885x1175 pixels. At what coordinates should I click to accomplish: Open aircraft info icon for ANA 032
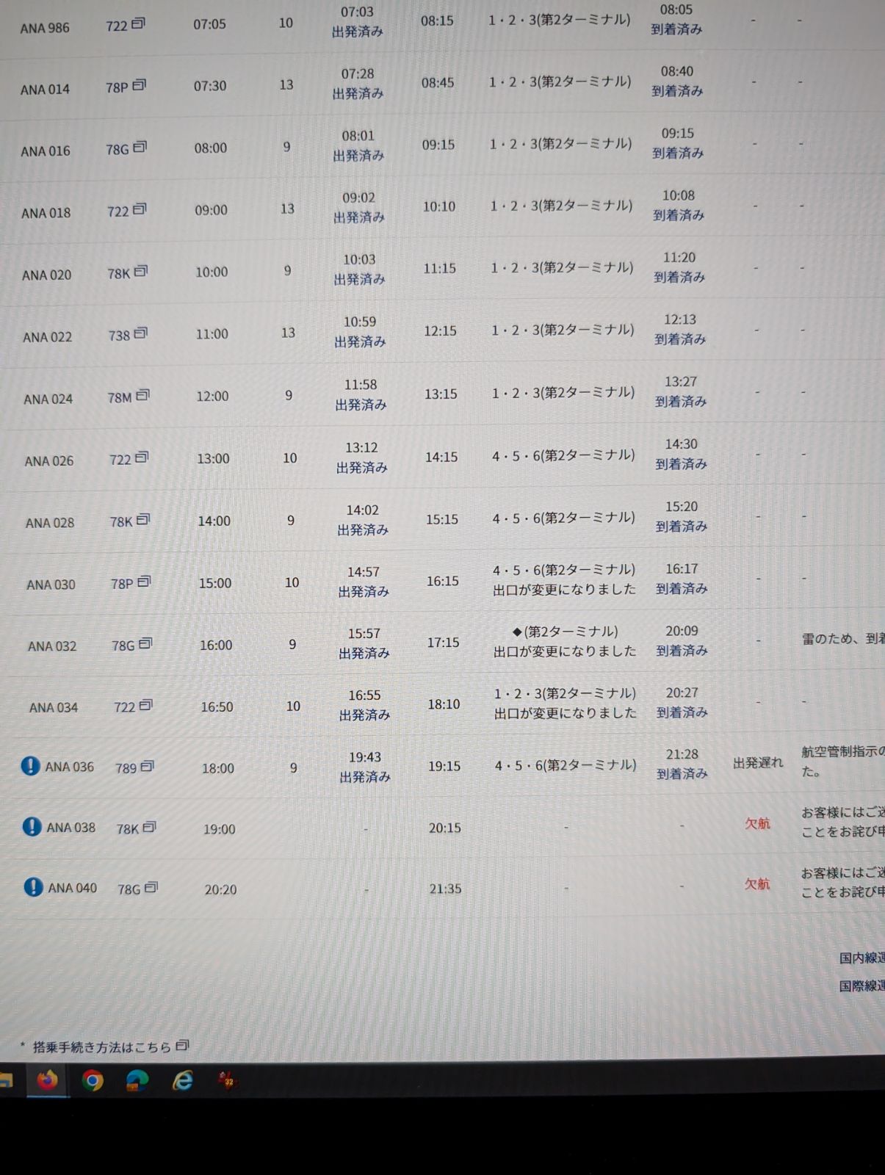click(x=145, y=643)
